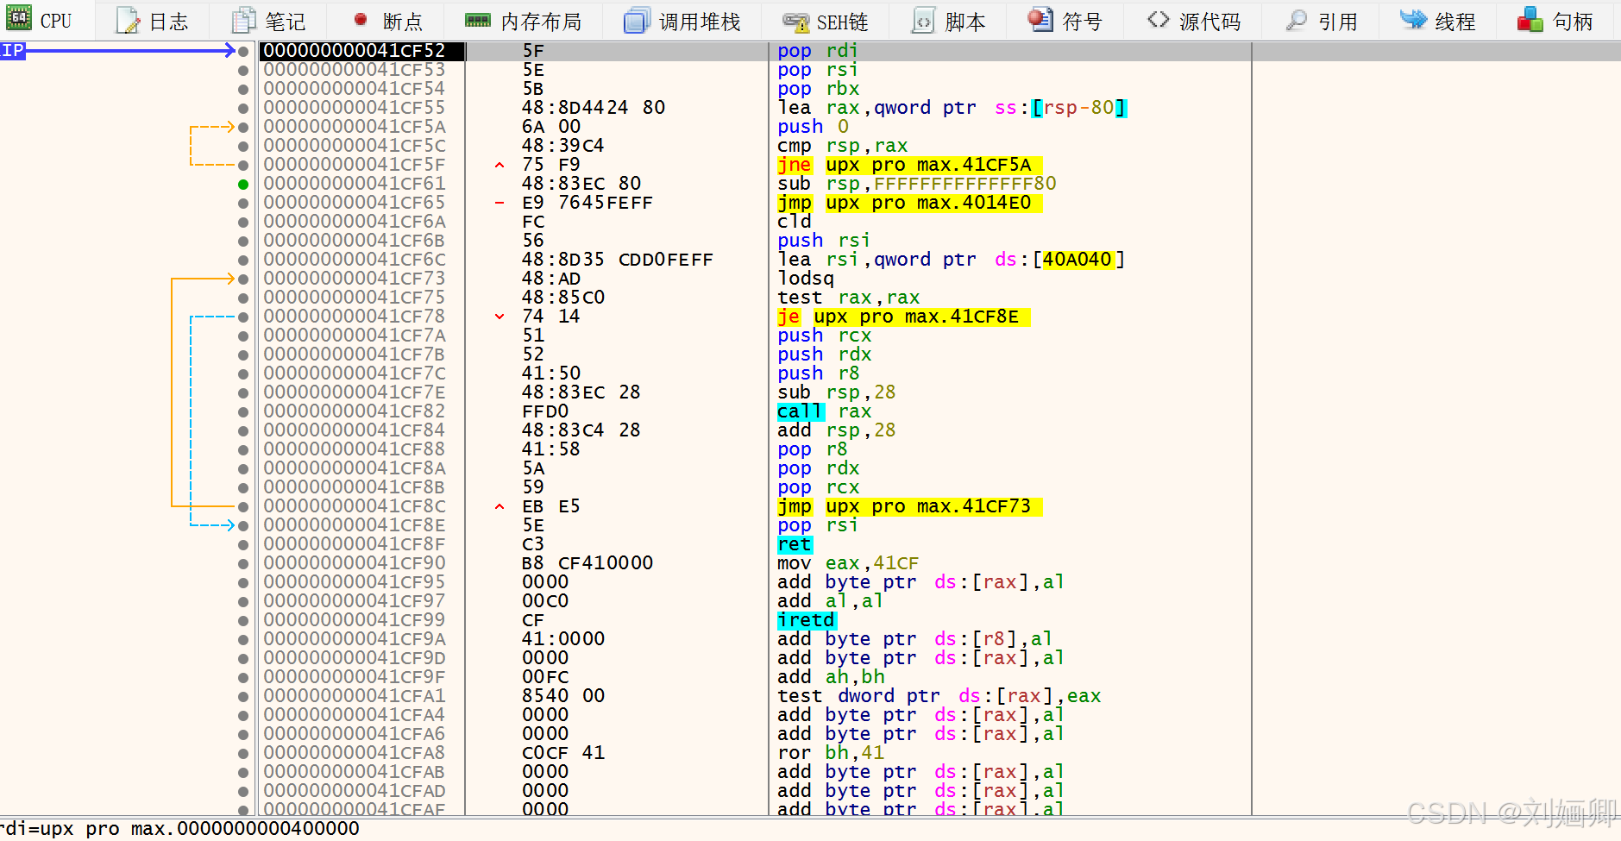Open the 调用堆栈 (Call Stack) panel
The height and width of the screenshot is (841, 1621).
pyautogui.click(x=682, y=20)
